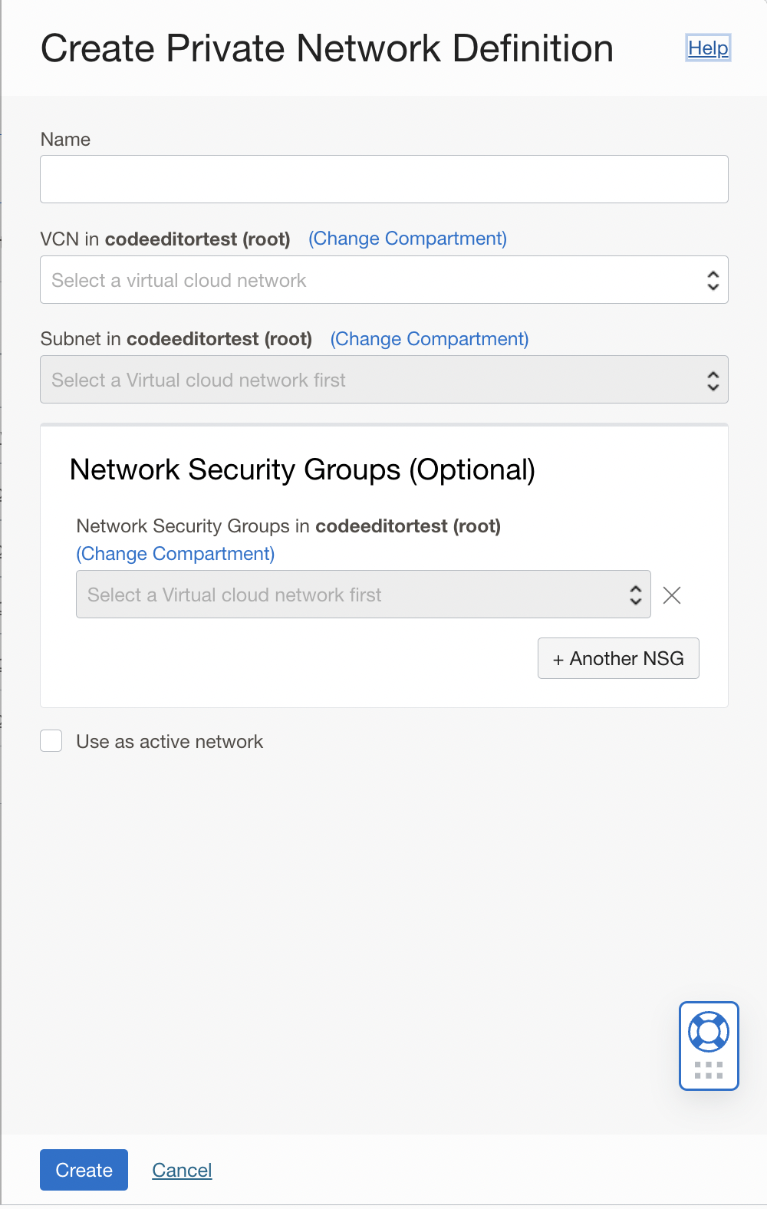
Task: Click the Cancel link
Action: 182,1170
